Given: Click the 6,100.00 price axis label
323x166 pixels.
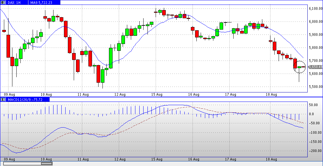Looking at the screenshot, I should (x=315, y=8).
